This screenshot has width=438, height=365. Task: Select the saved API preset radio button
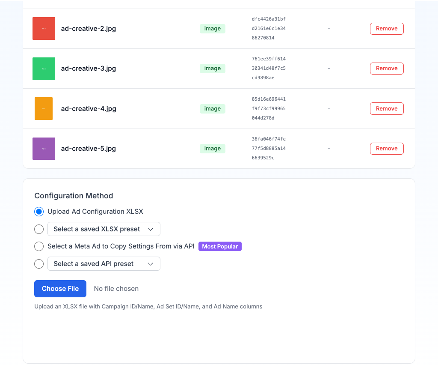tap(39, 264)
